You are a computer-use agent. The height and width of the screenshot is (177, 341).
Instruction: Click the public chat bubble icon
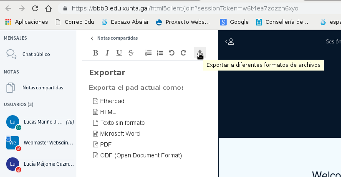point(11,54)
